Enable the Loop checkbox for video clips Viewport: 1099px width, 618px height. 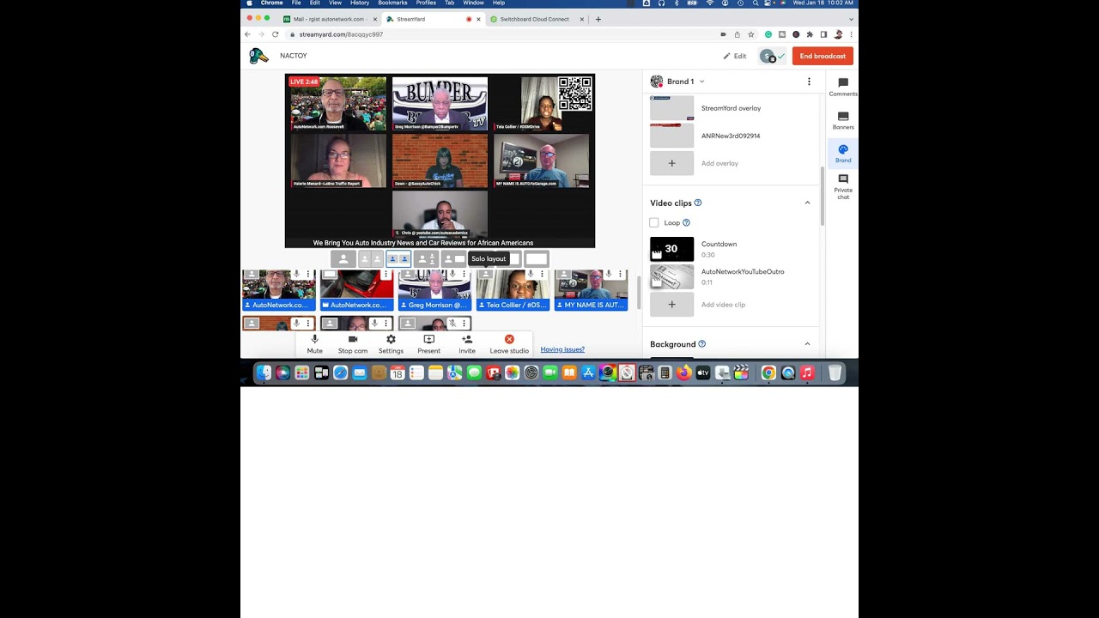(x=654, y=222)
